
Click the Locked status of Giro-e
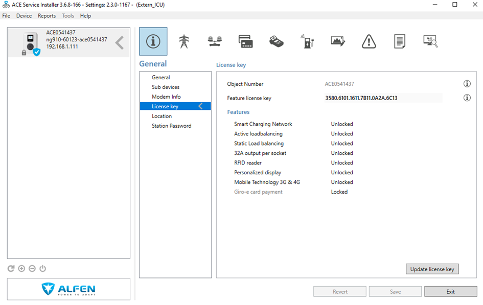tap(339, 192)
